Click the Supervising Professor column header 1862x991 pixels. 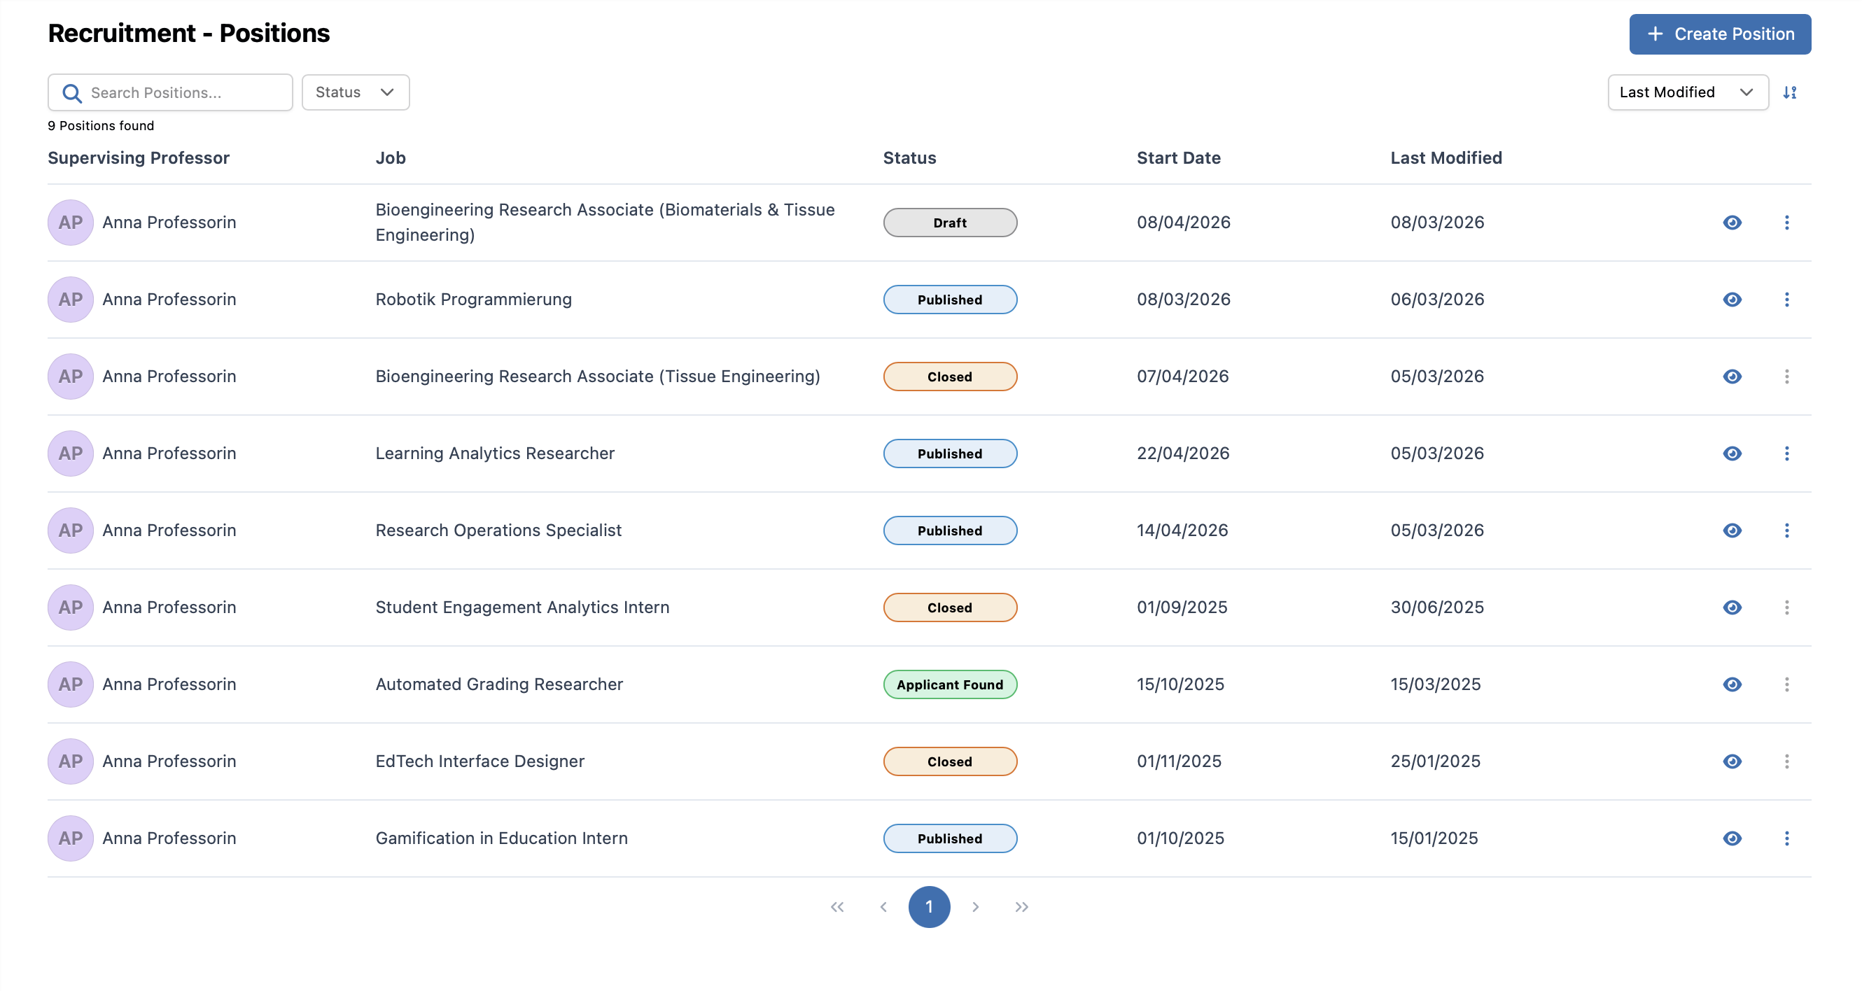click(138, 157)
